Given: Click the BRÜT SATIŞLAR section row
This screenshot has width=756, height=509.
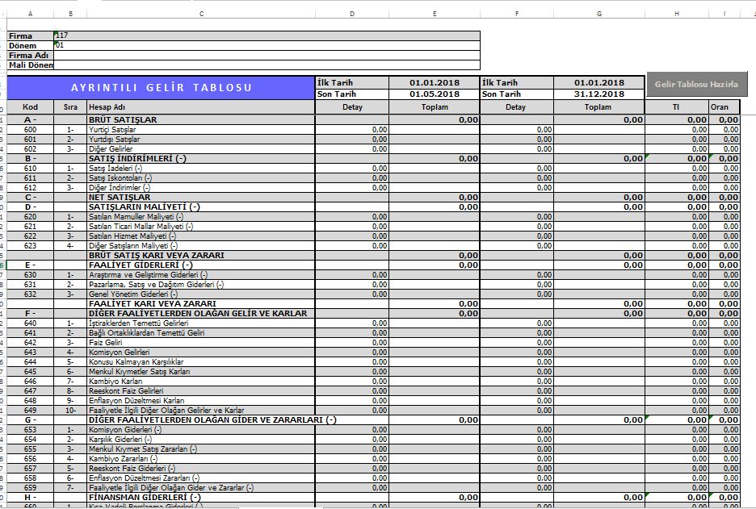Looking at the screenshot, I should click(x=123, y=119).
